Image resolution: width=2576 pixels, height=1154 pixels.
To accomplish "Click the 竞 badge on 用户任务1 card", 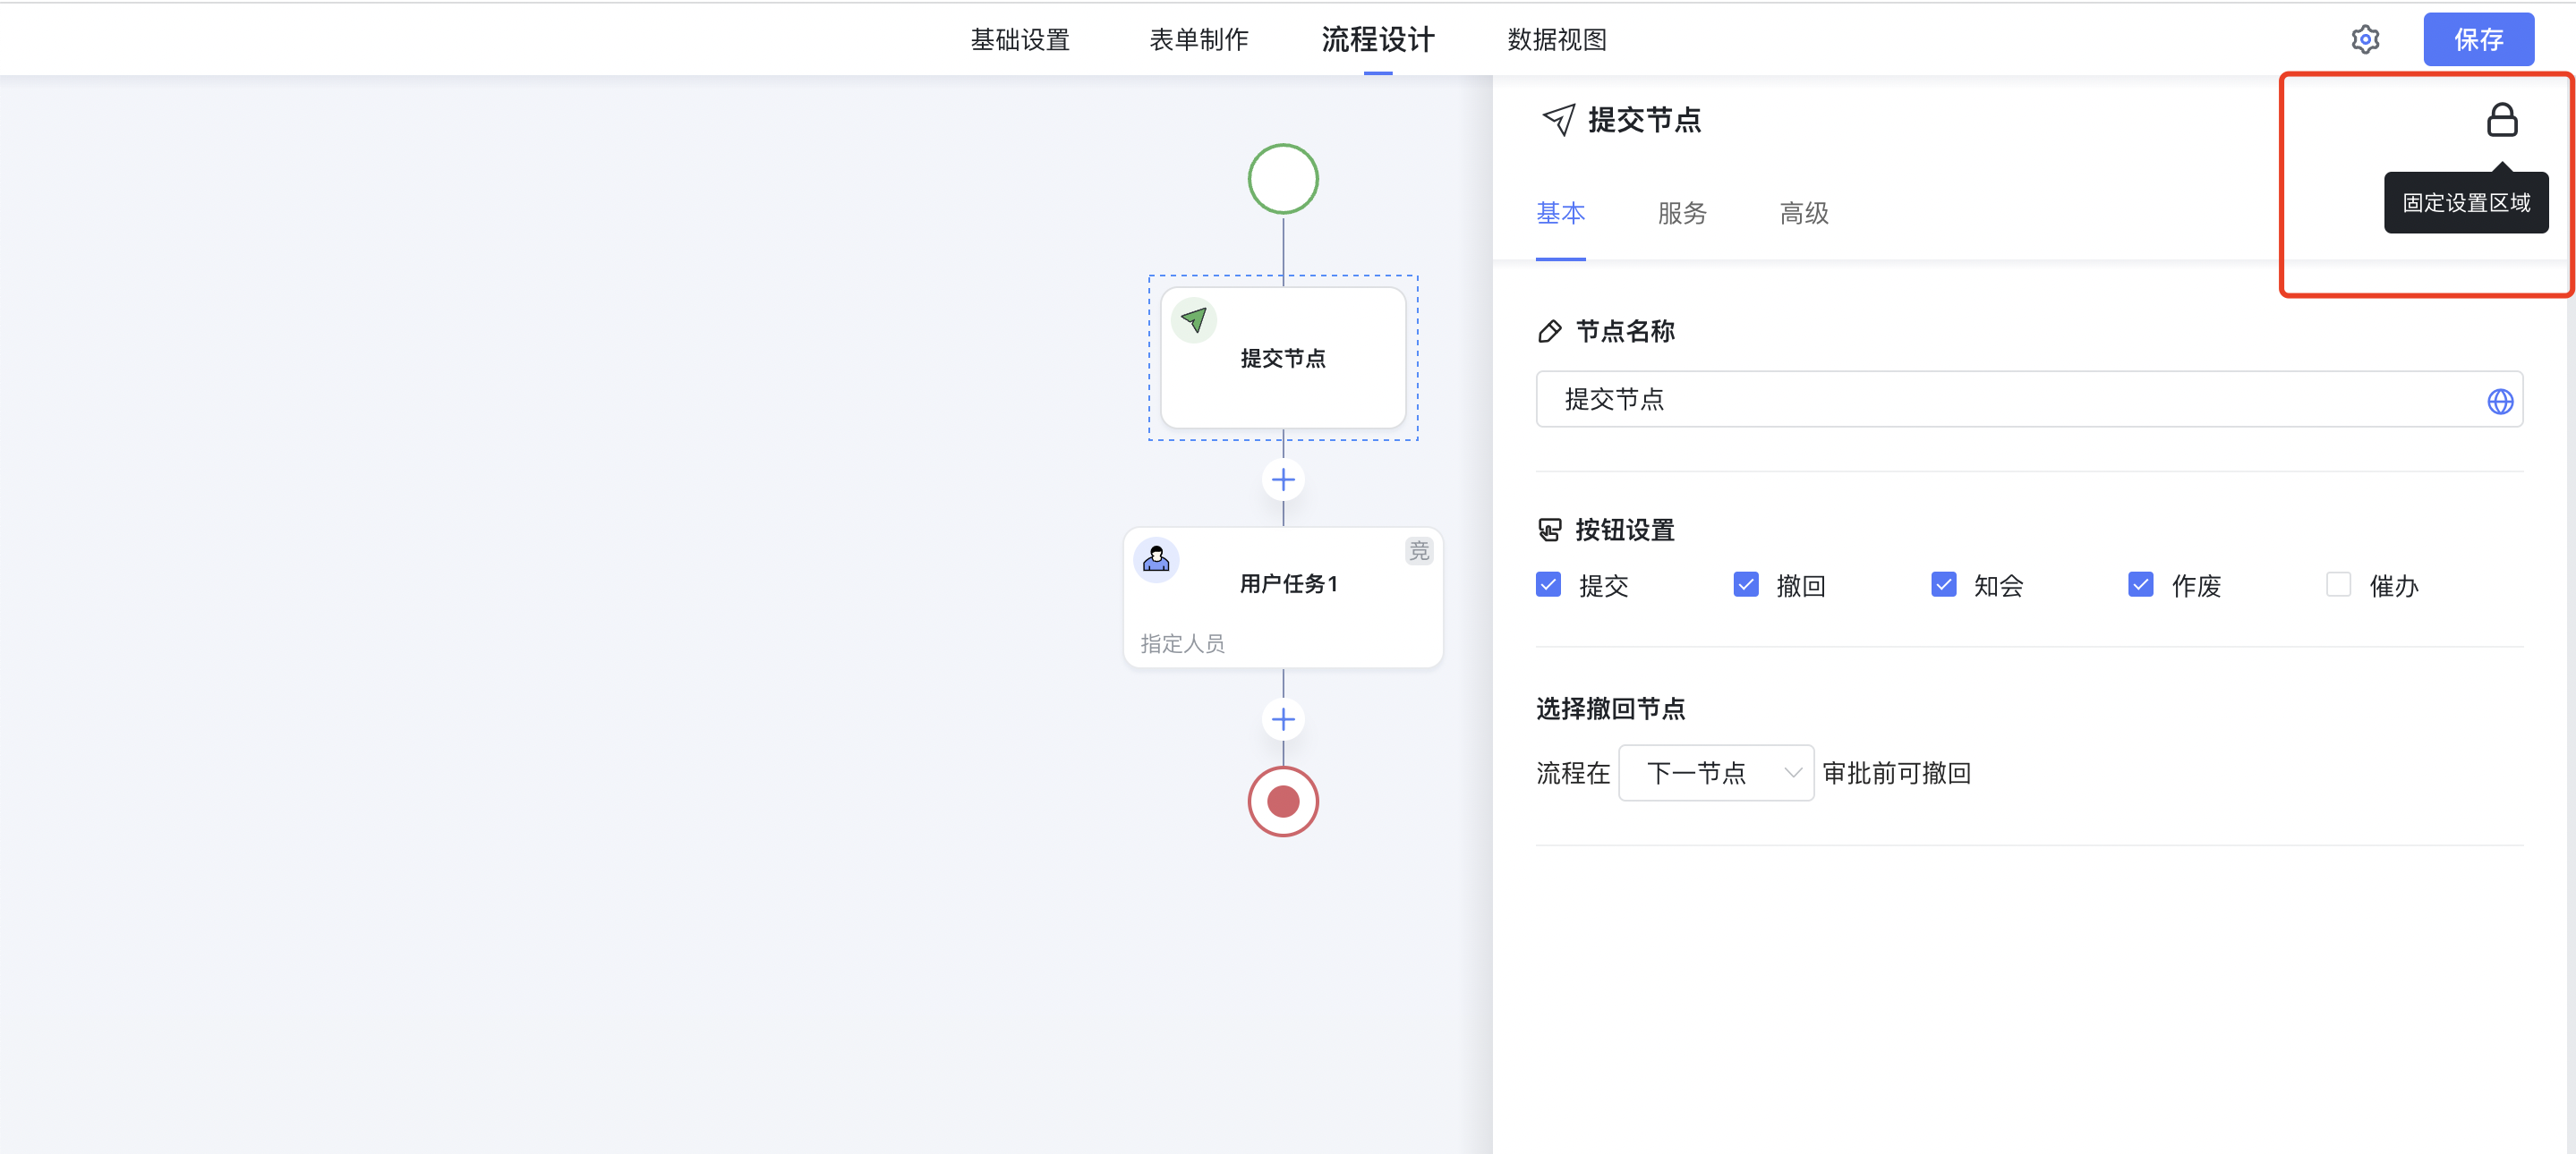I will (x=1419, y=550).
